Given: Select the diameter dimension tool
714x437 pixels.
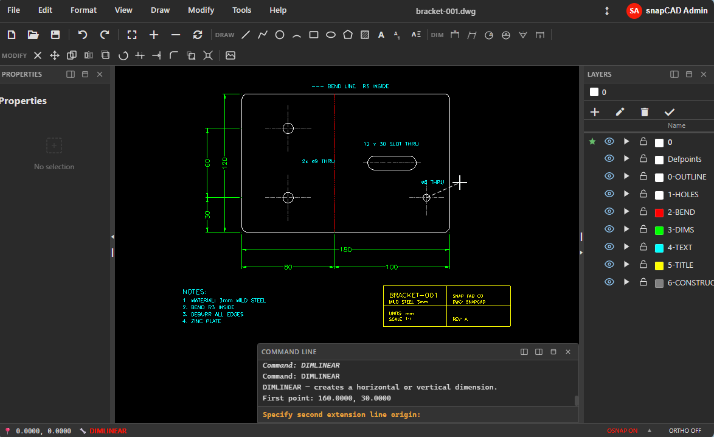Looking at the screenshot, I should [x=506, y=35].
